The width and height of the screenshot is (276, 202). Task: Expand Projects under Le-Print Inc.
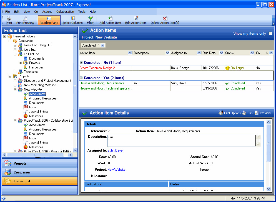[21, 63]
